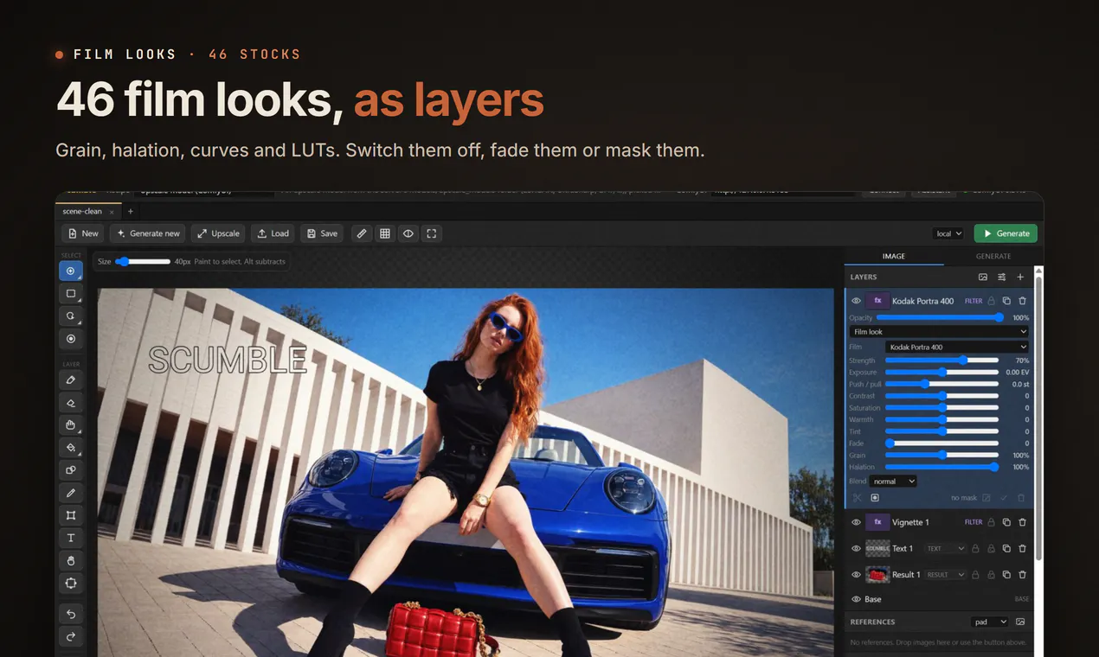This screenshot has height=657, width=1099.
Task: Hide the Text 1 layer
Action: (x=856, y=548)
